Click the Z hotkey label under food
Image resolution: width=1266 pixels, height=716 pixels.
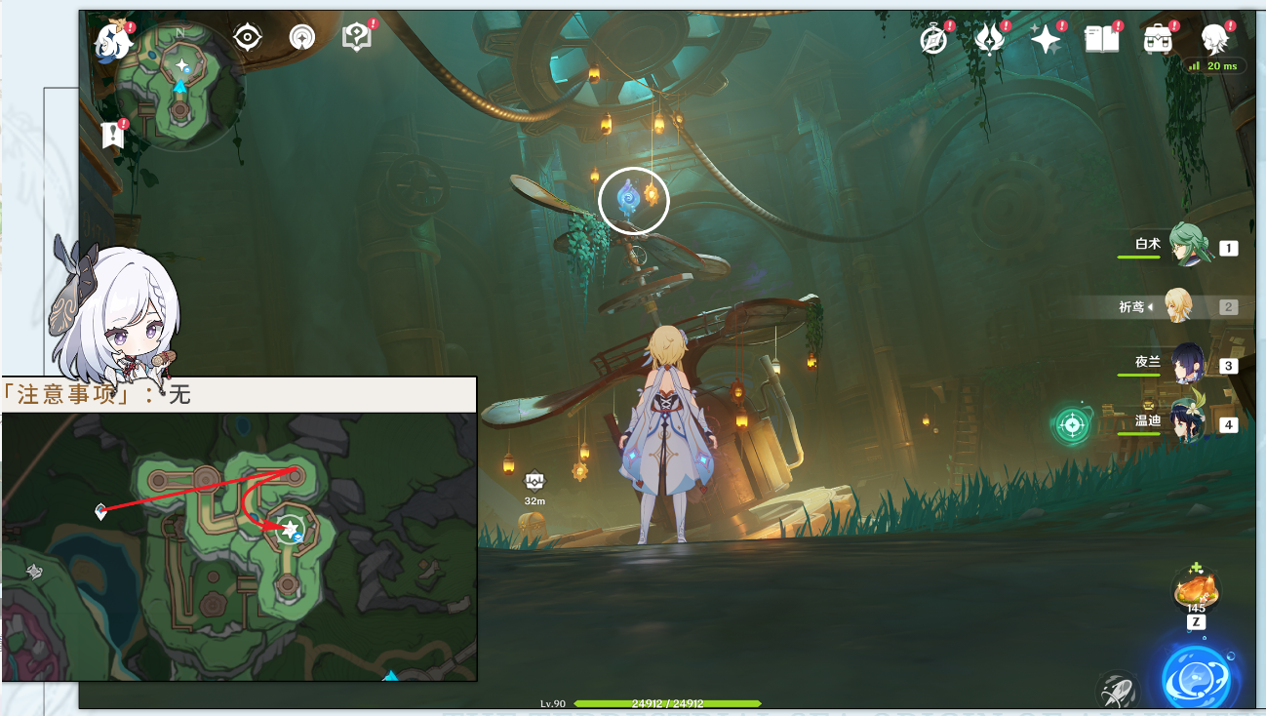click(x=1196, y=622)
